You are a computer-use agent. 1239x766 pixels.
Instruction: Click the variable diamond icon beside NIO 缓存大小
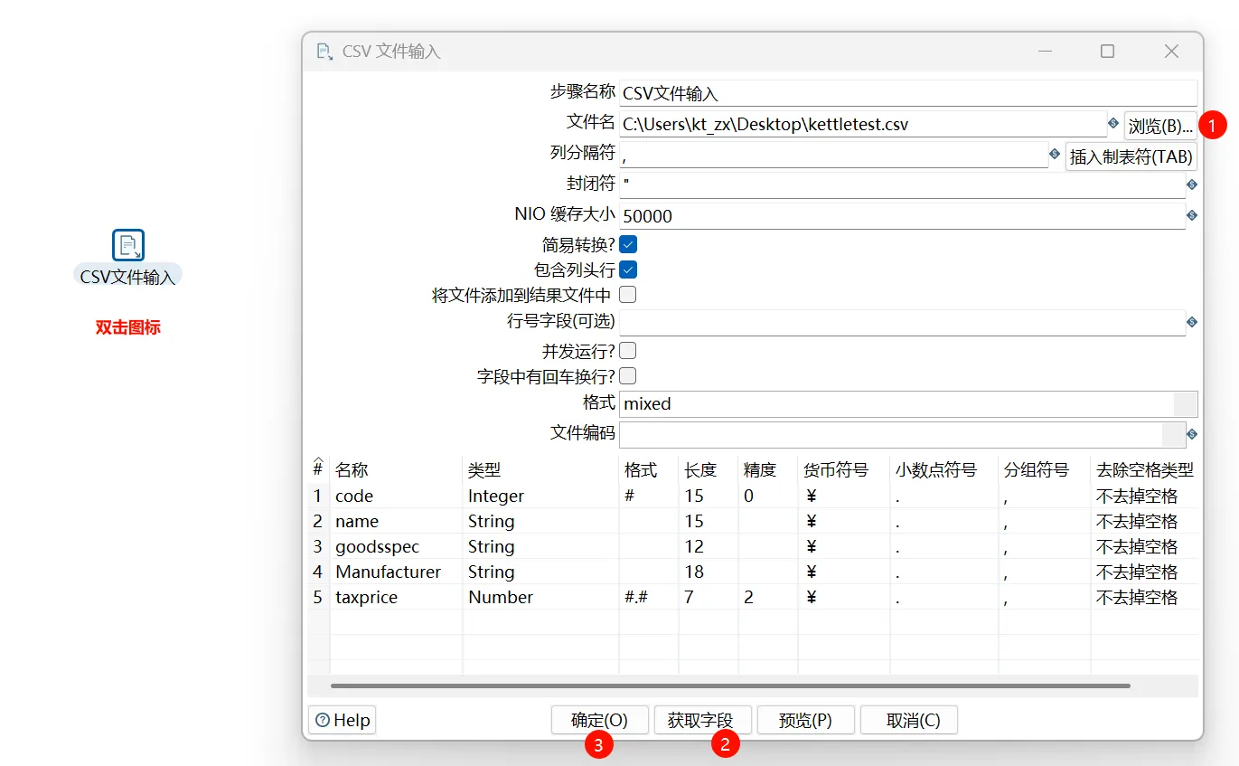pyautogui.click(x=1191, y=215)
